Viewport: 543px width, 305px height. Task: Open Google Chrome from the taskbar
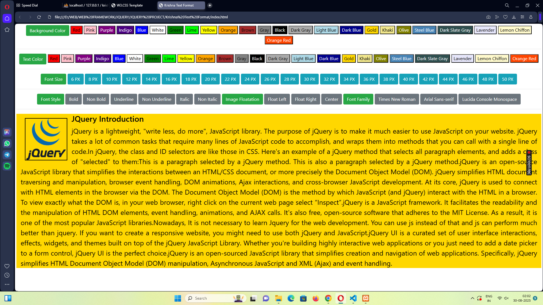pyautogui.click(x=328, y=298)
